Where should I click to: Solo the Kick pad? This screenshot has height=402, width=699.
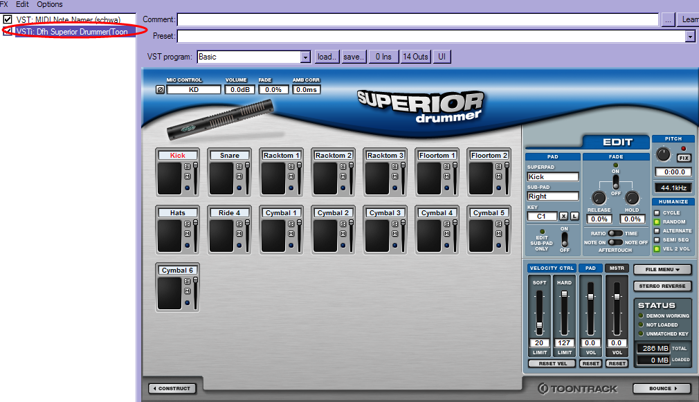188,166
